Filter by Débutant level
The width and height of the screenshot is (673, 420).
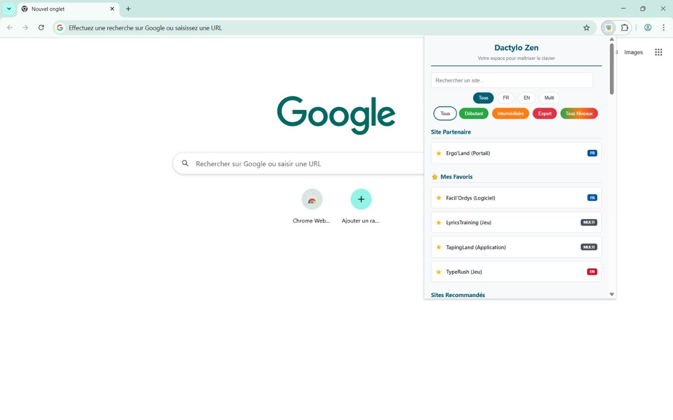(x=474, y=113)
